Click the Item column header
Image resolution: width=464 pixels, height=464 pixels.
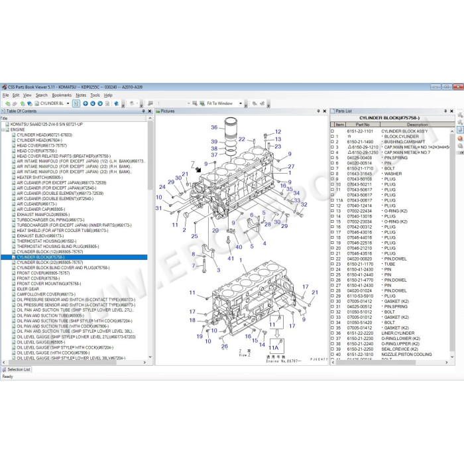[339, 125]
